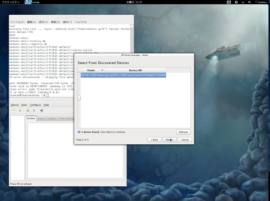
Task: Open terminal 端末(T) menu
Action: 67,22
